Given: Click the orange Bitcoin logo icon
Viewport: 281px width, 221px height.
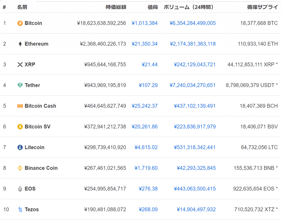Looking at the screenshot, I should [x=20, y=23].
